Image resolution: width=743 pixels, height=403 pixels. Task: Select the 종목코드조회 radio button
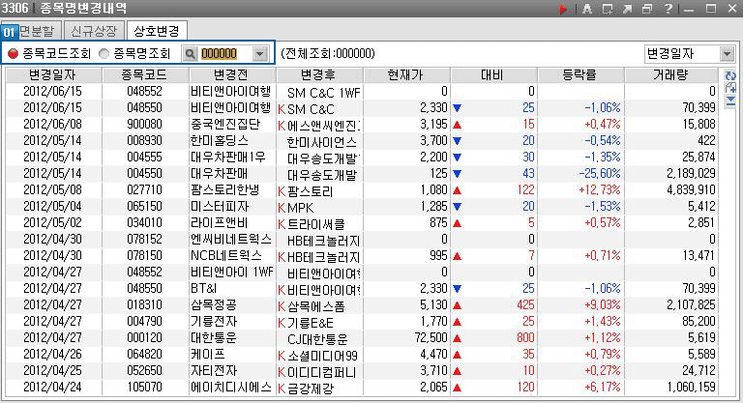coord(13,53)
